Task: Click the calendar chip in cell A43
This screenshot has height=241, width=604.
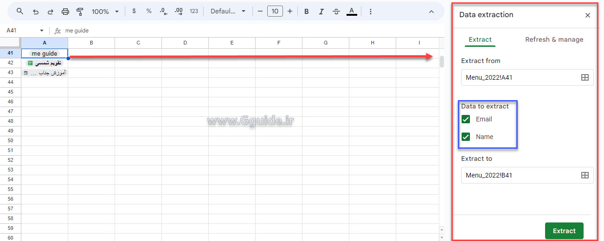Action: pyautogui.click(x=45, y=73)
